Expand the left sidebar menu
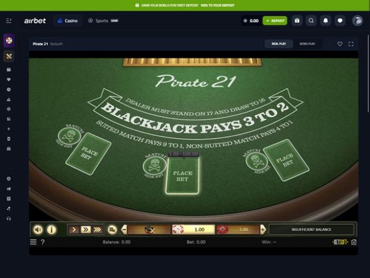Screen dimensions: 370x278 9,21
